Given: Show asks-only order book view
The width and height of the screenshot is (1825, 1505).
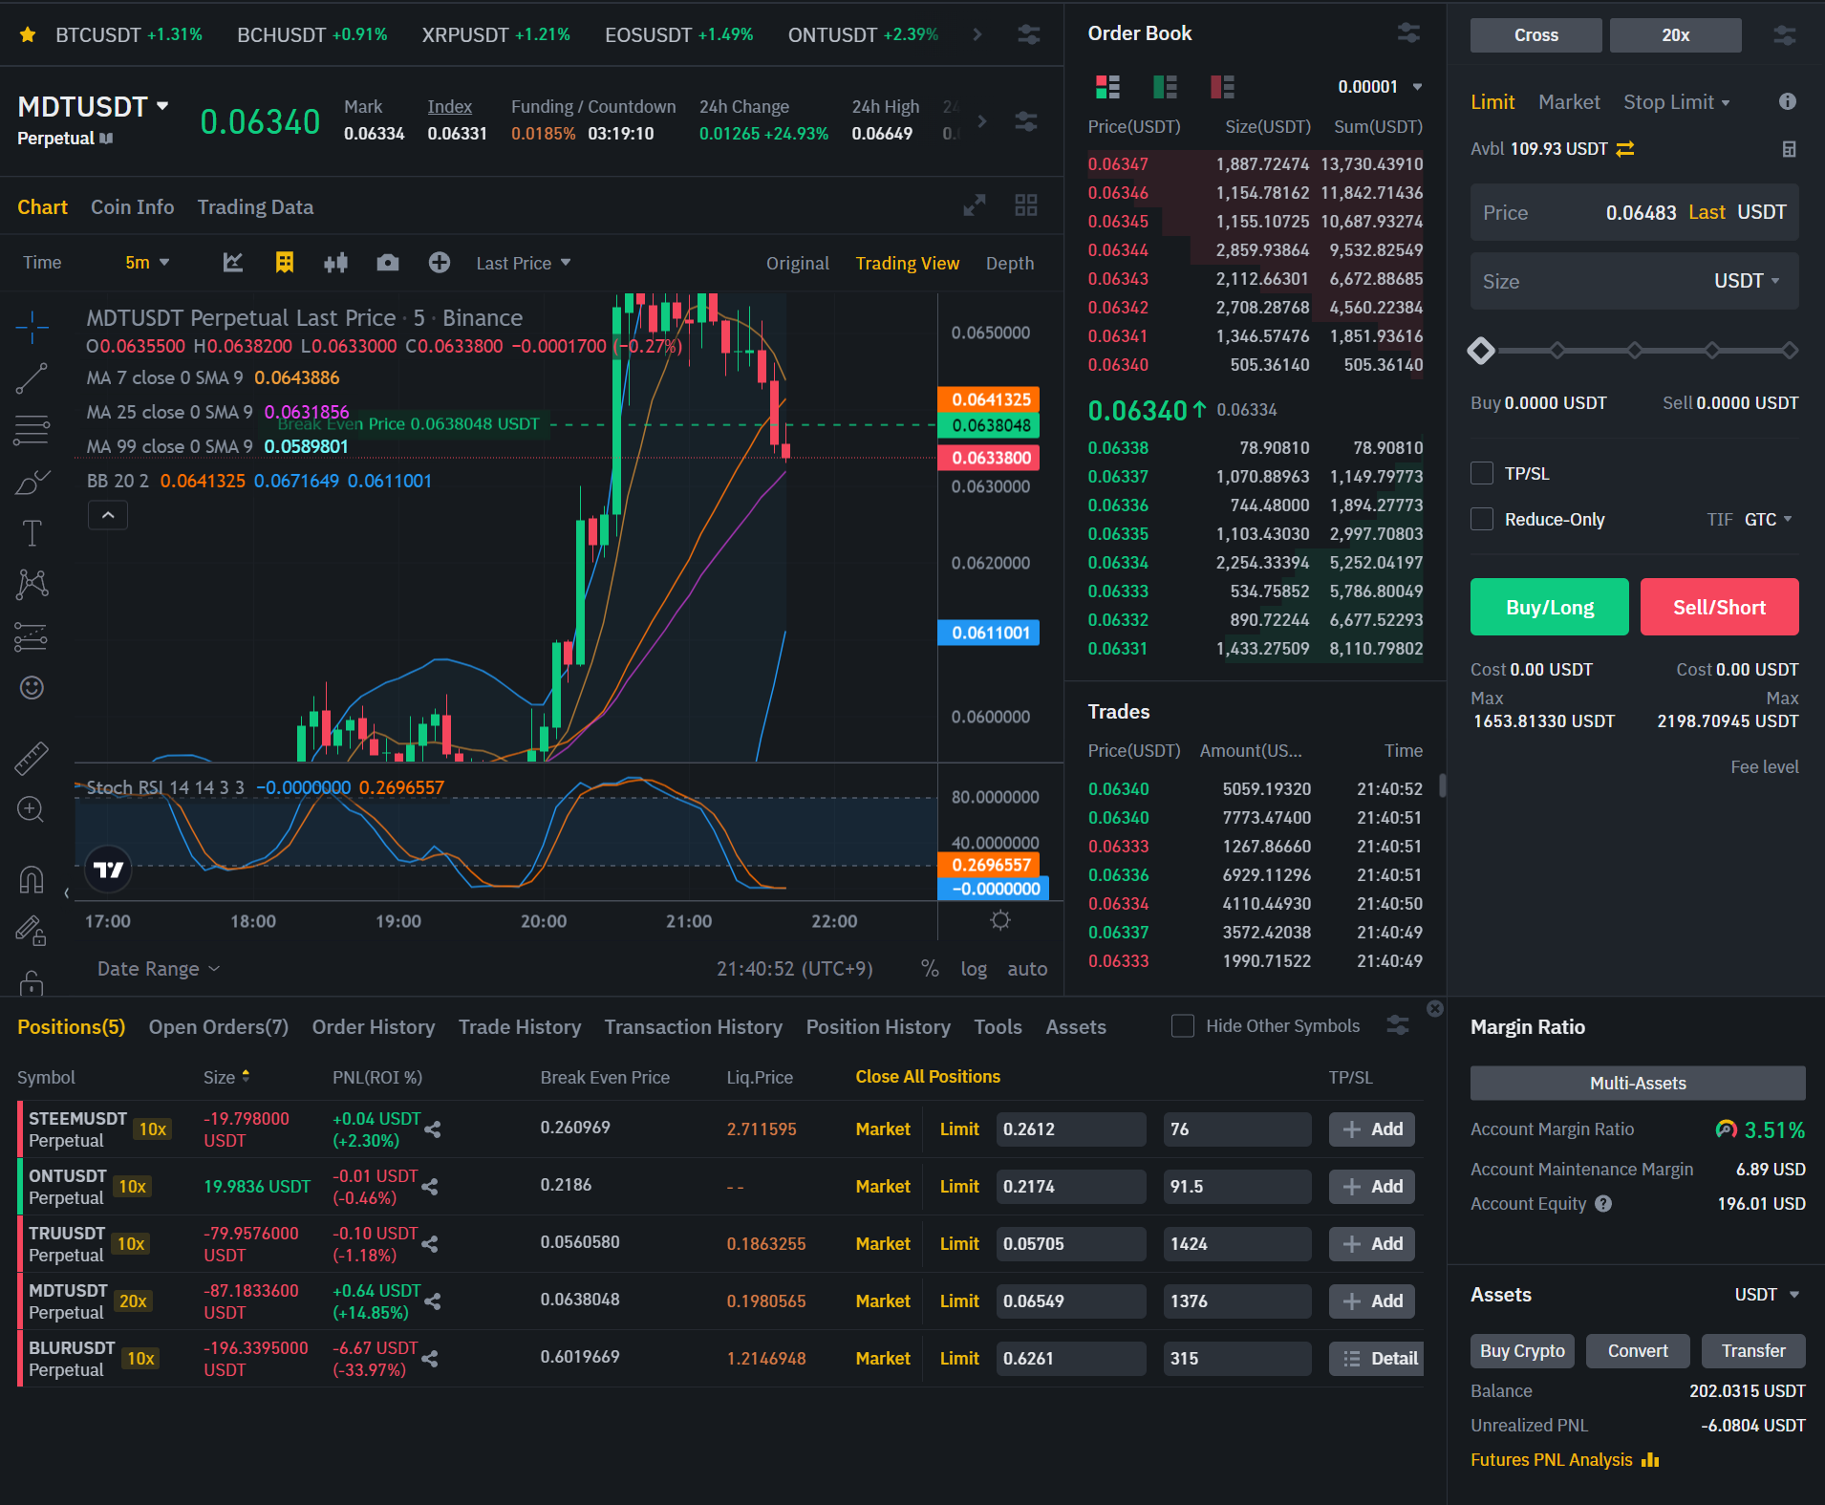Looking at the screenshot, I should 1222,87.
